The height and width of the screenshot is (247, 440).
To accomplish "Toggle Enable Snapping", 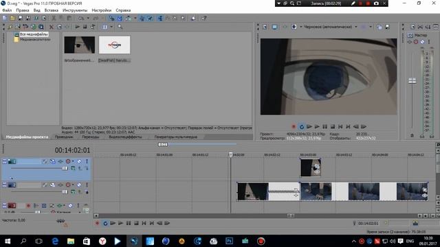I will 111,19.
